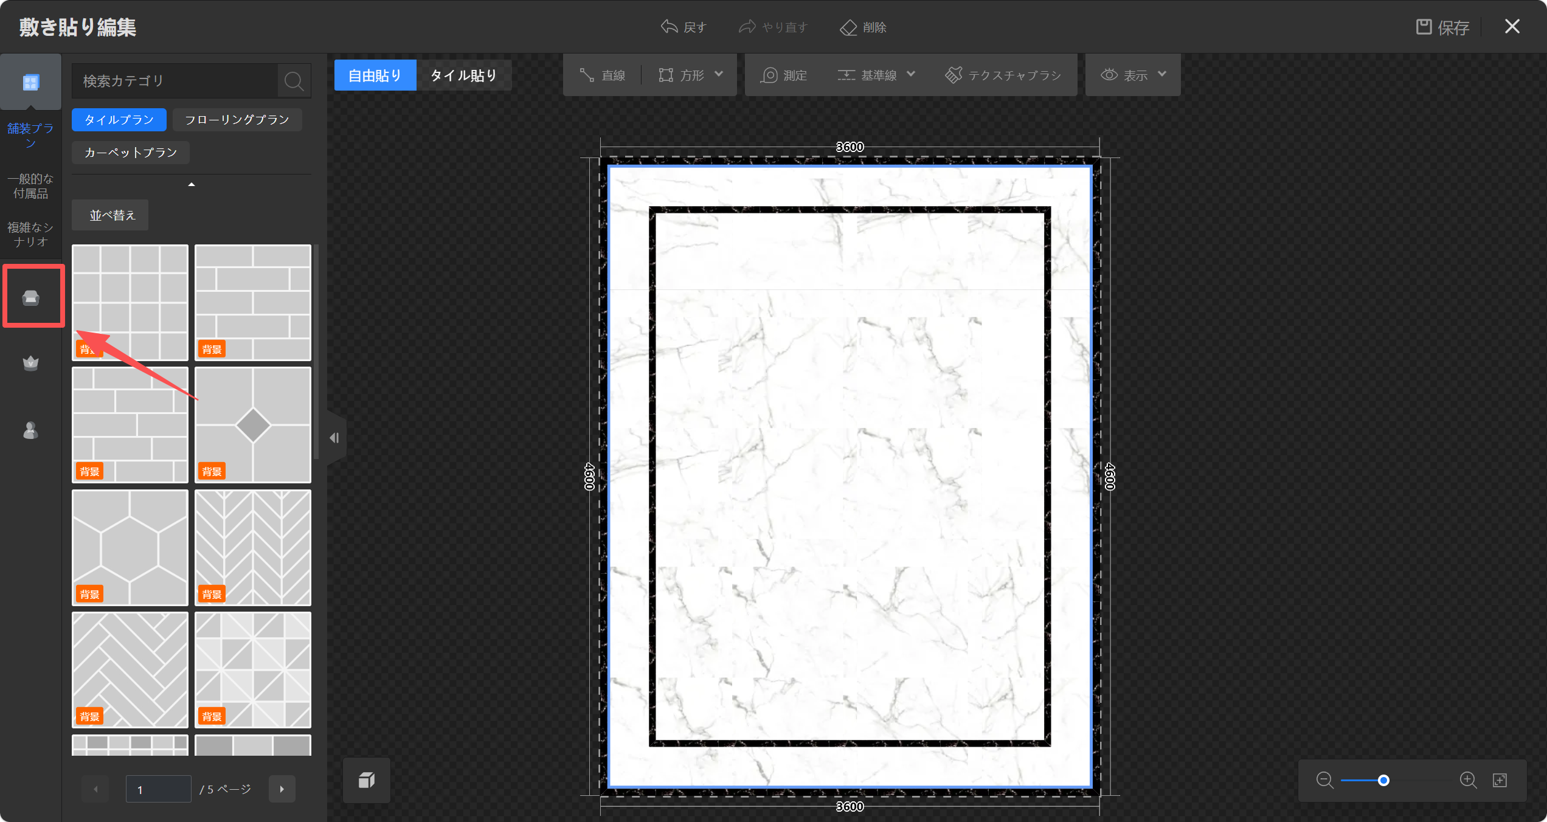Click the 削除 eraser button
Screen dimensions: 1547x822
click(x=863, y=27)
